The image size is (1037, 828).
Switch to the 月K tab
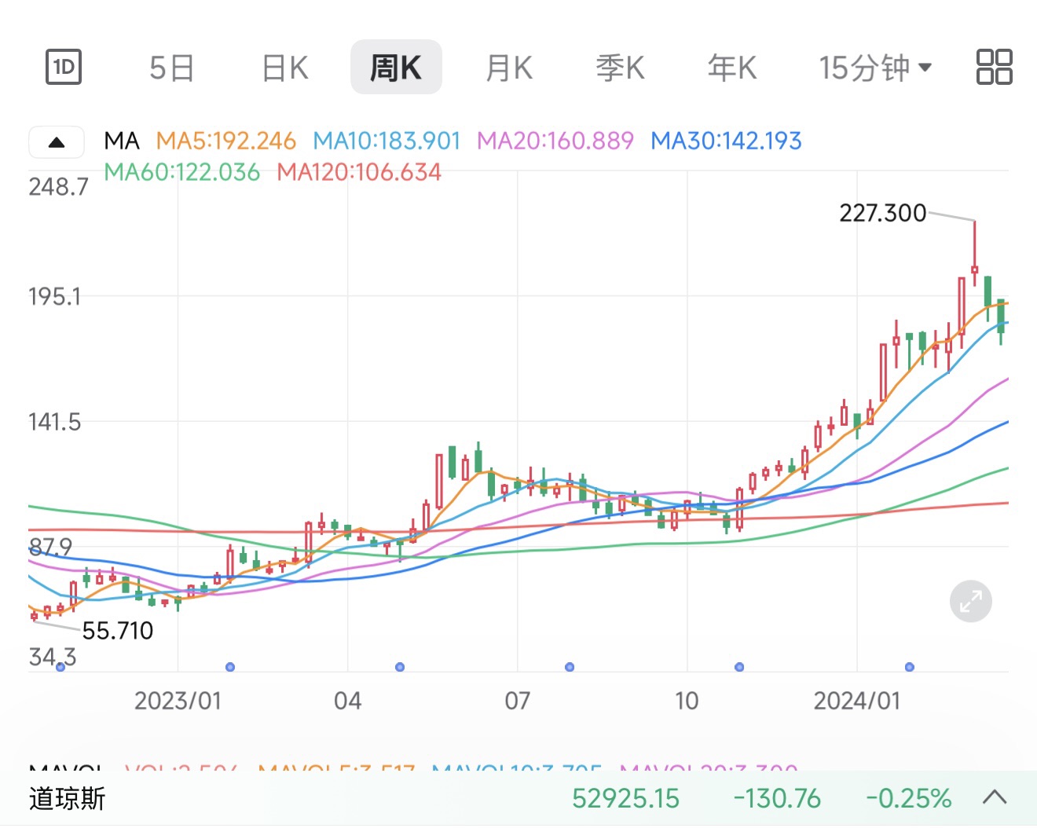(509, 68)
